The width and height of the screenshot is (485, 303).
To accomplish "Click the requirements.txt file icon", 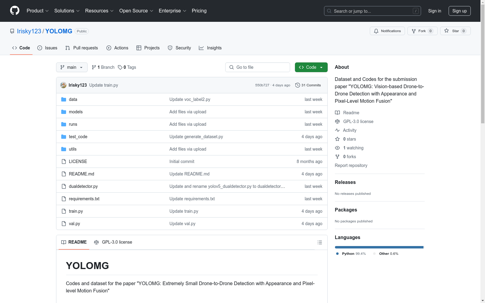I will (64, 199).
